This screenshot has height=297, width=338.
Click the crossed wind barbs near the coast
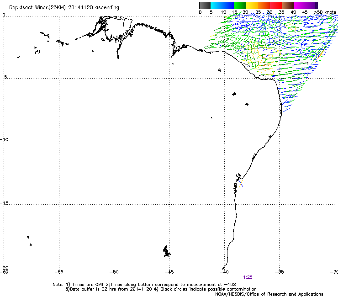(x=241, y=184)
